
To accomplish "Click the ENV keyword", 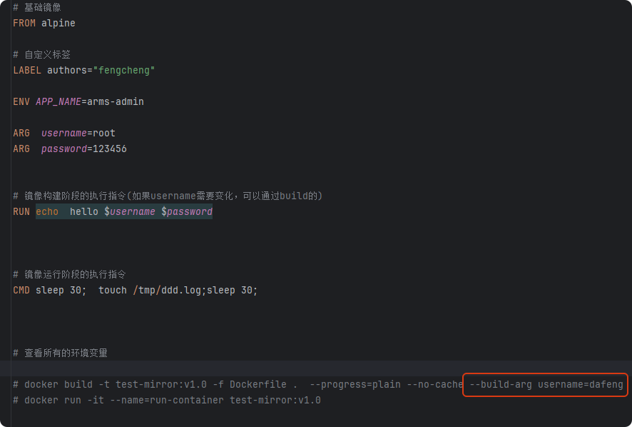I will [x=21, y=101].
